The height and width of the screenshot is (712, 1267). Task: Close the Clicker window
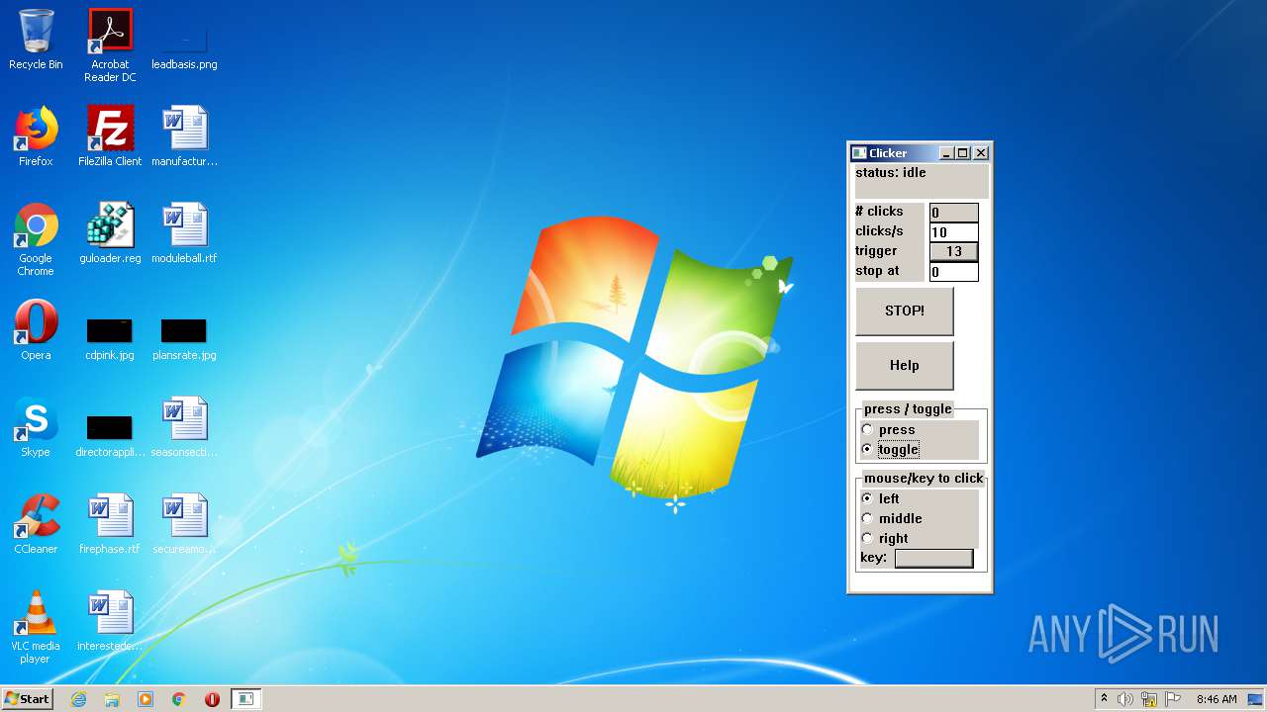(x=981, y=153)
